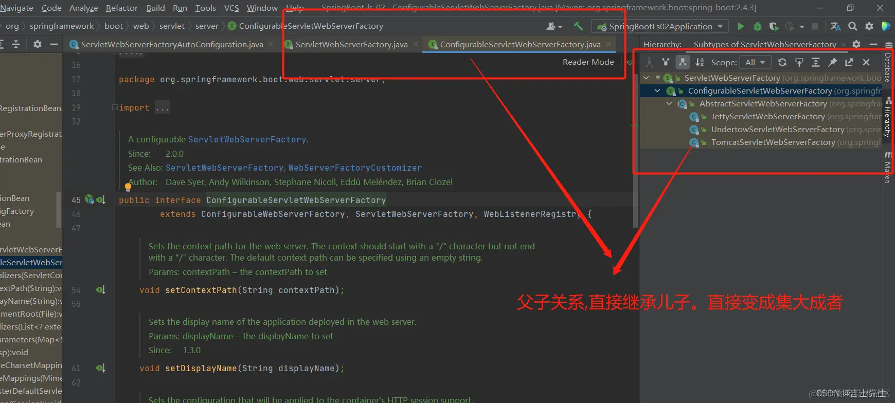Open the profiler run dropdown arrow
Screen dimensions: 895x403
point(802,27)
